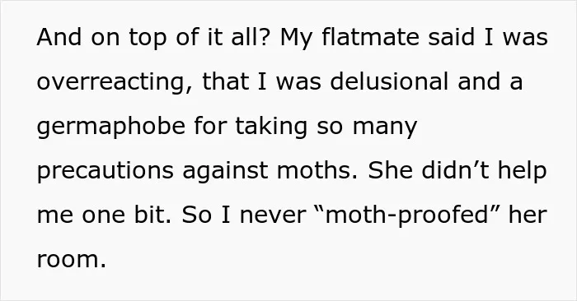The width and height of the screenshot is (577, 301).
Task: Click the word "many" ending the third line
Action: 385,127
